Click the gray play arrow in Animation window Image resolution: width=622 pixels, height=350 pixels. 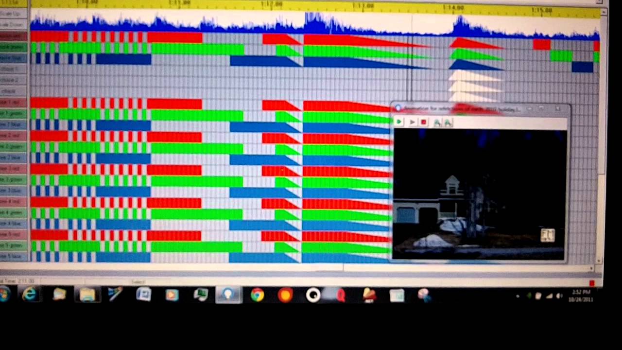point(412,122)
